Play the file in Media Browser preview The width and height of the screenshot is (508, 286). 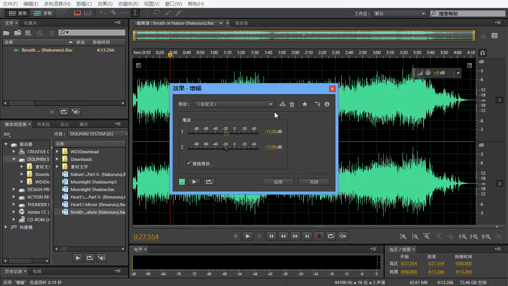click(x=78, y=258)
